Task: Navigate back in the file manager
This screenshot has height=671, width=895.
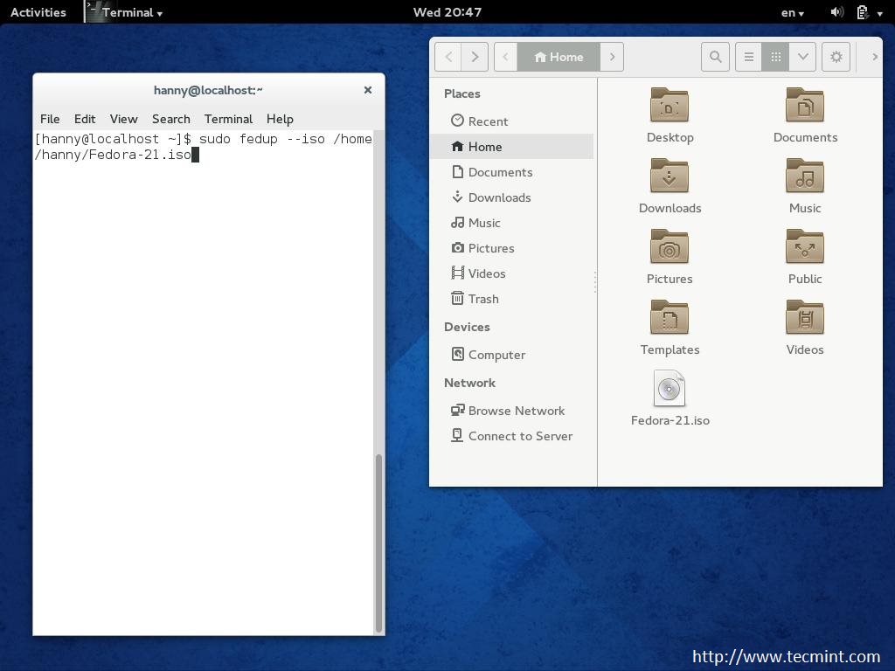Action: pos(447,56)
